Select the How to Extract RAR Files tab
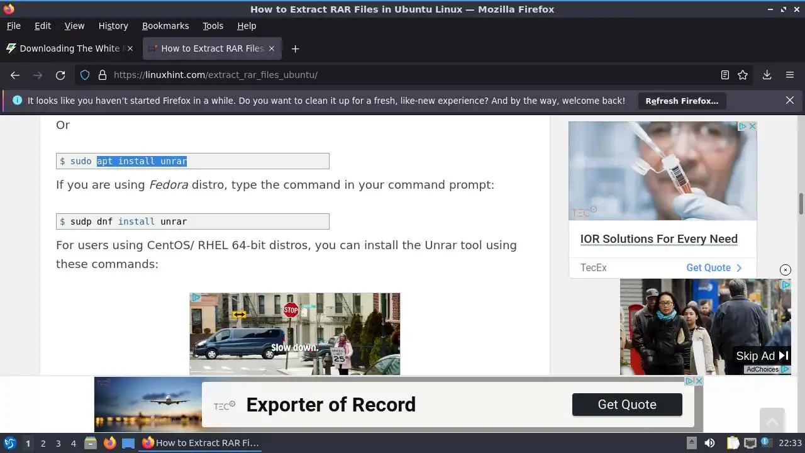Screen dimensions: 805x453 tap(213, 48)
